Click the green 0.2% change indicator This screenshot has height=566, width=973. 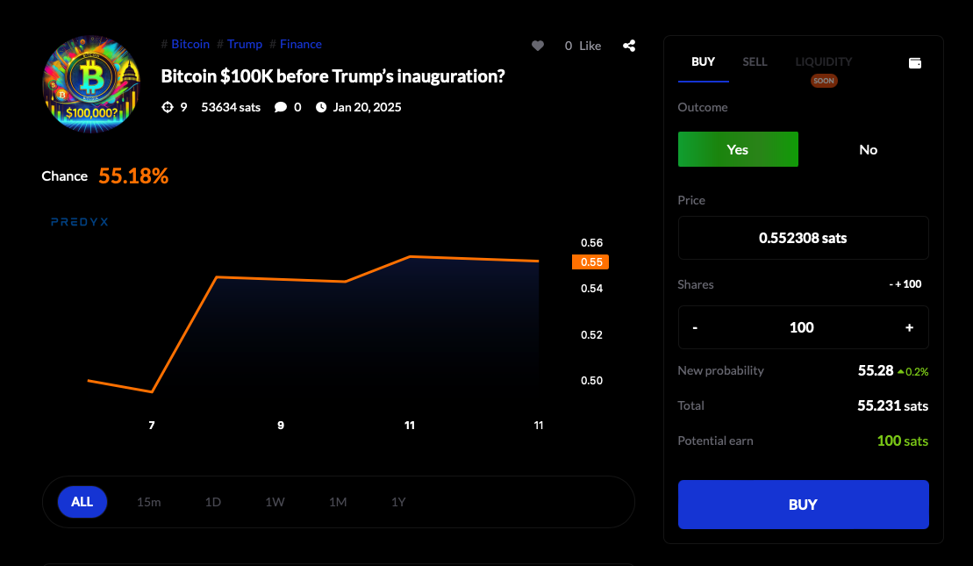click(912, 372)
